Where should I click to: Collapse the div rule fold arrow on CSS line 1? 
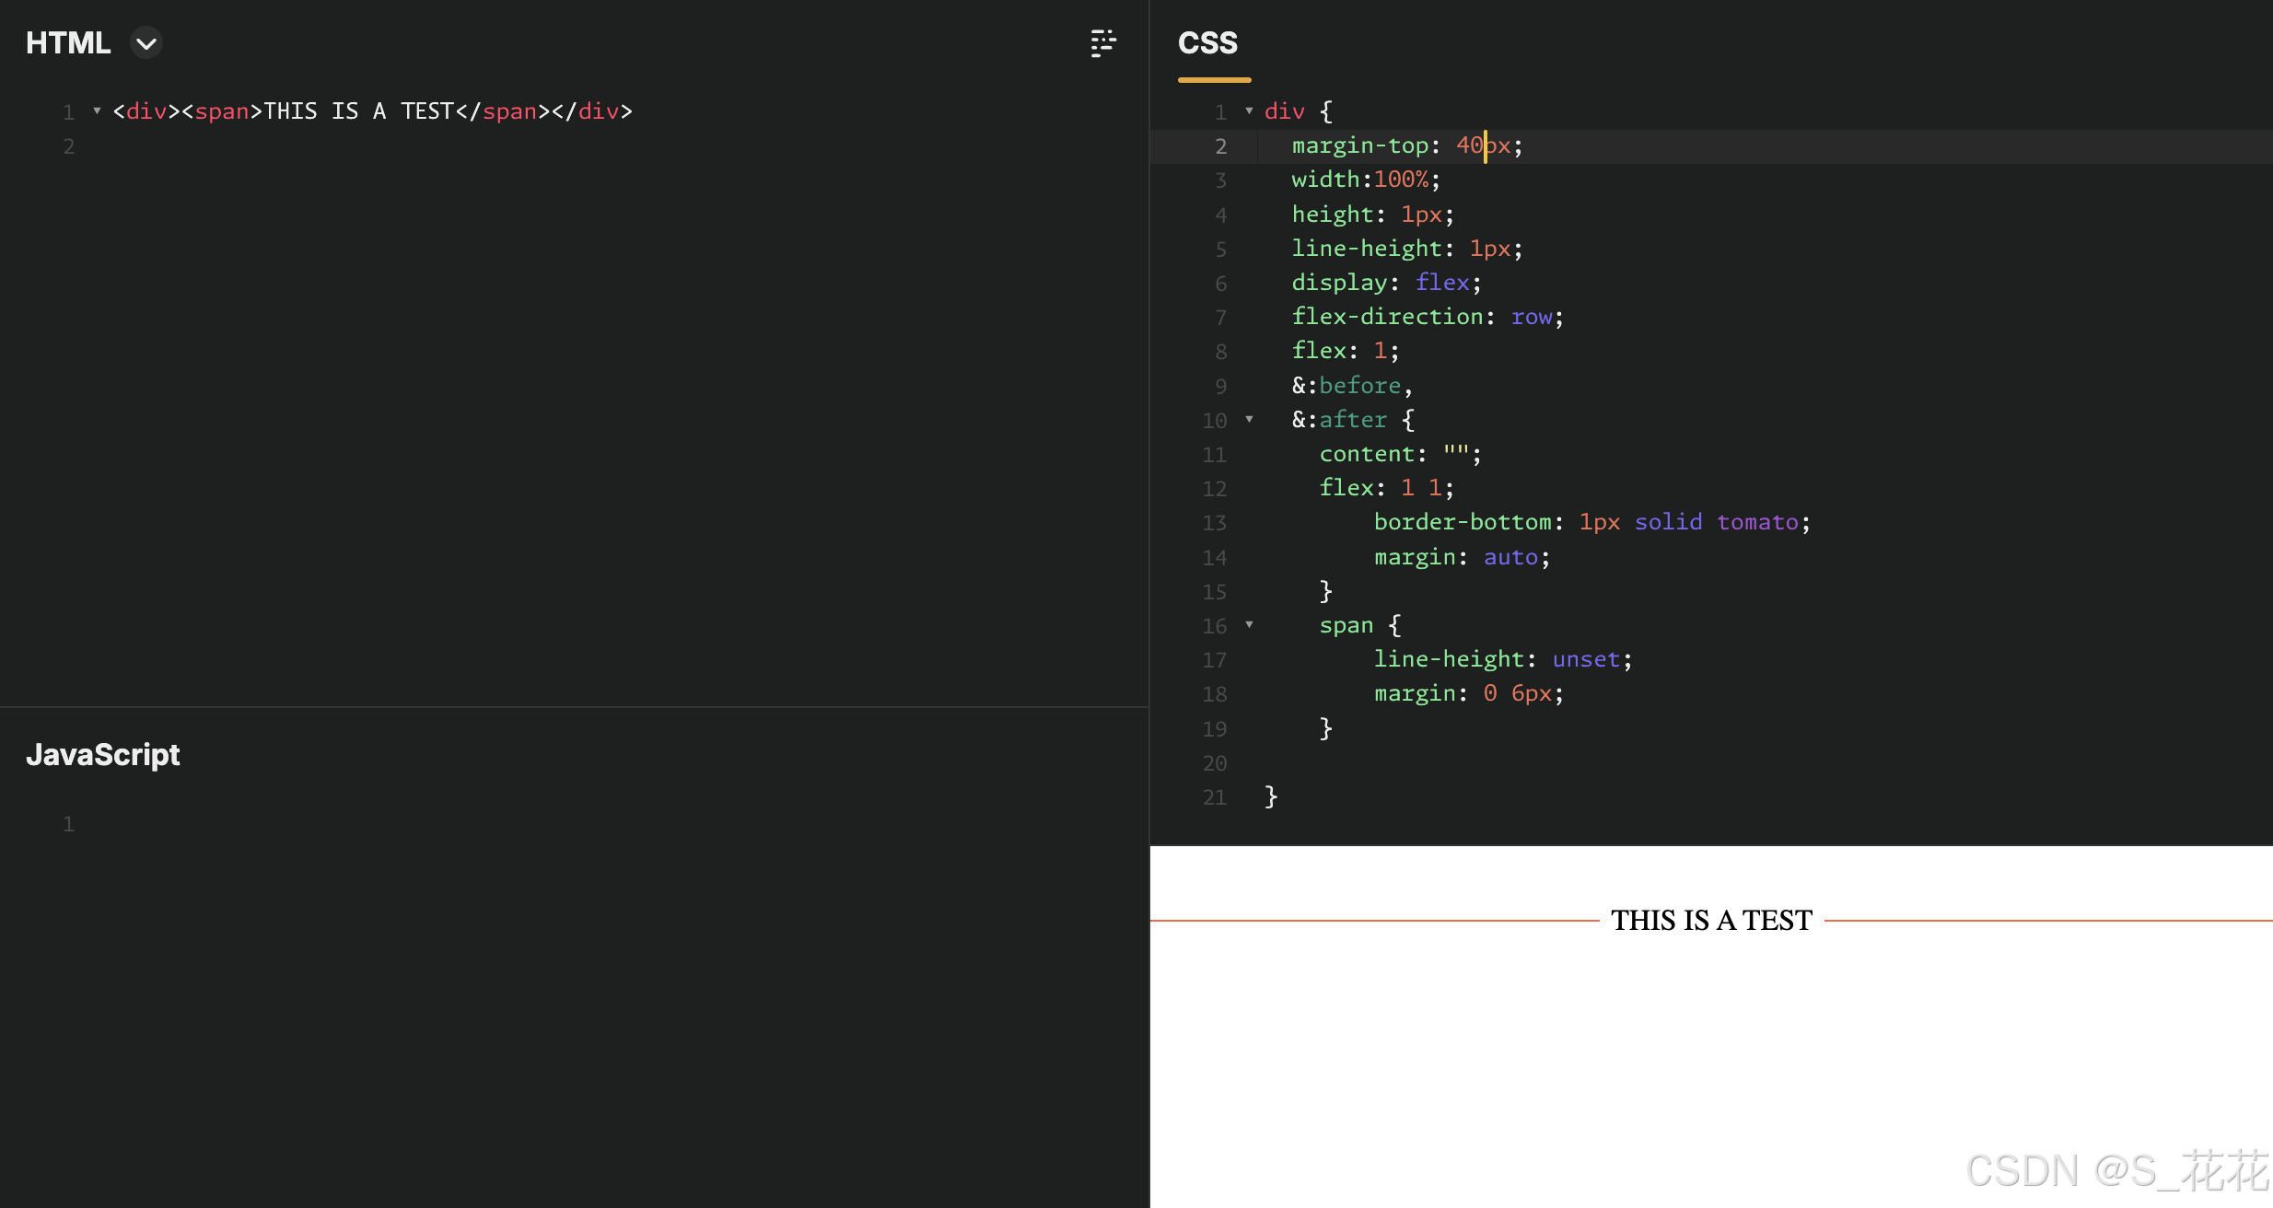[x=1249, y=111]
